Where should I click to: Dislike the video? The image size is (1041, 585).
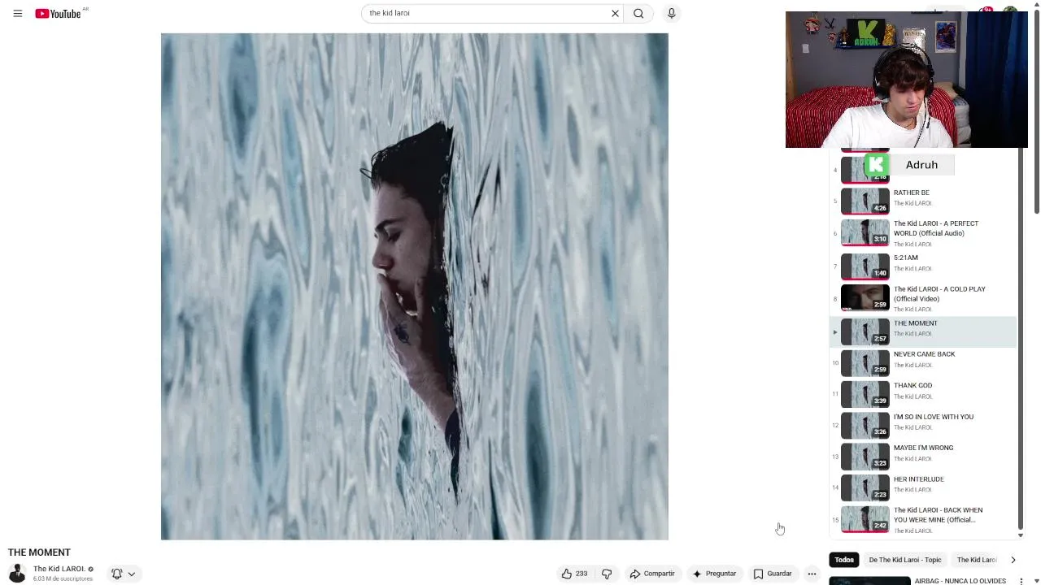tap(607, 574)
